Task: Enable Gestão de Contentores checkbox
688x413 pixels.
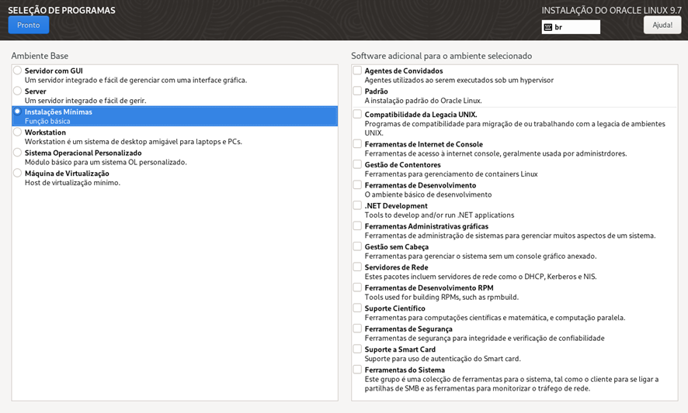Action: (x=357, y=164)
